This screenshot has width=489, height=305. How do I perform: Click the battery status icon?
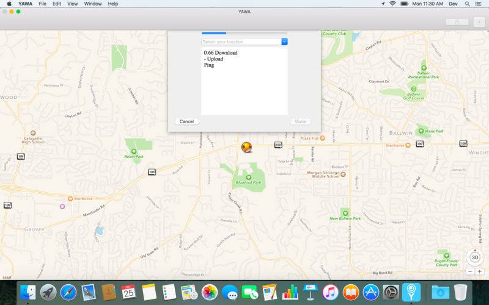coord(405,4)
